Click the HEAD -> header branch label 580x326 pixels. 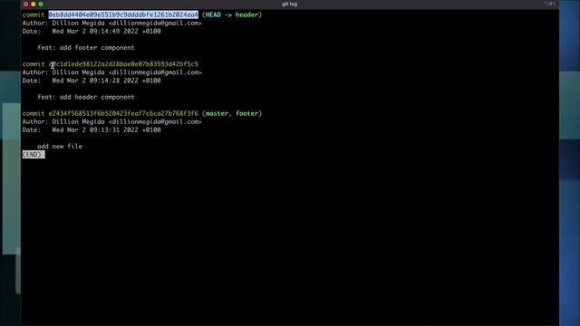tap(232, 14)
